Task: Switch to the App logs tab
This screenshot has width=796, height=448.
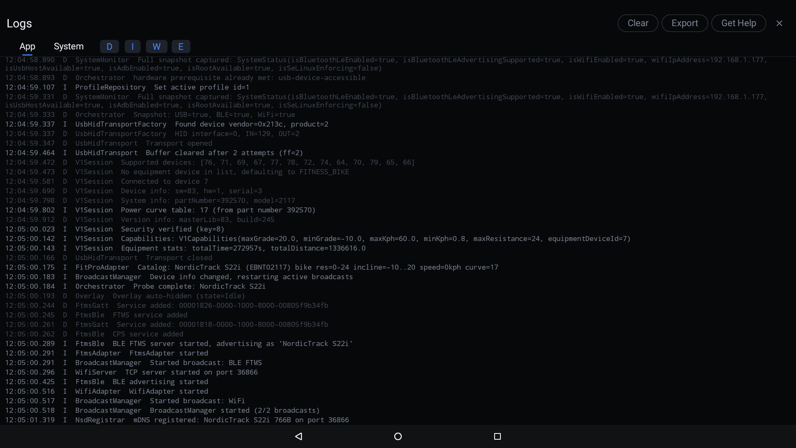Action: click(27, 46)
